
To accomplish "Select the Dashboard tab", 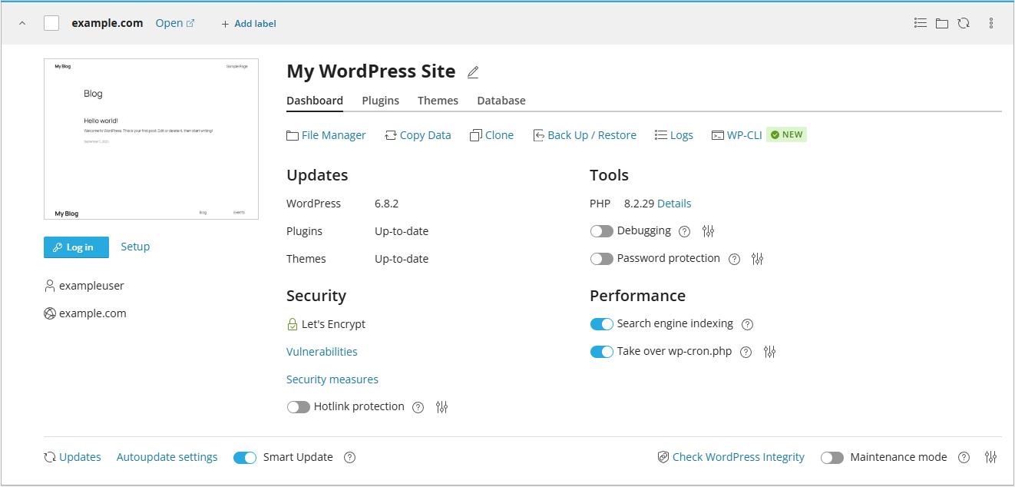I will 315,101.
